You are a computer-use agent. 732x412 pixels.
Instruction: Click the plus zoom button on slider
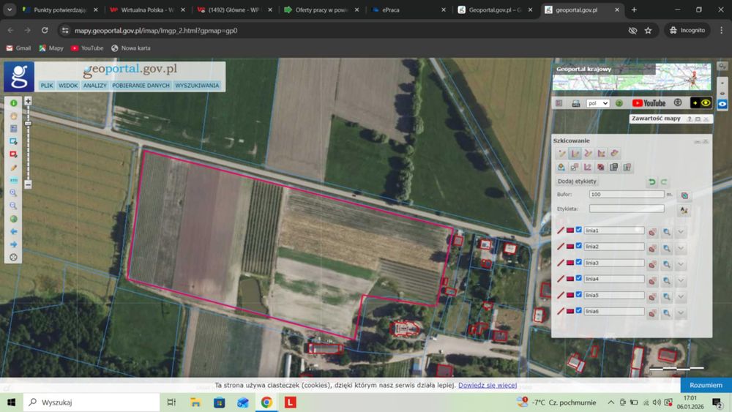tap(28, 101)
